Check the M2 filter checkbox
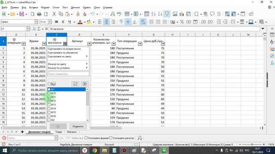275x154 pixels. click(49, 120)
